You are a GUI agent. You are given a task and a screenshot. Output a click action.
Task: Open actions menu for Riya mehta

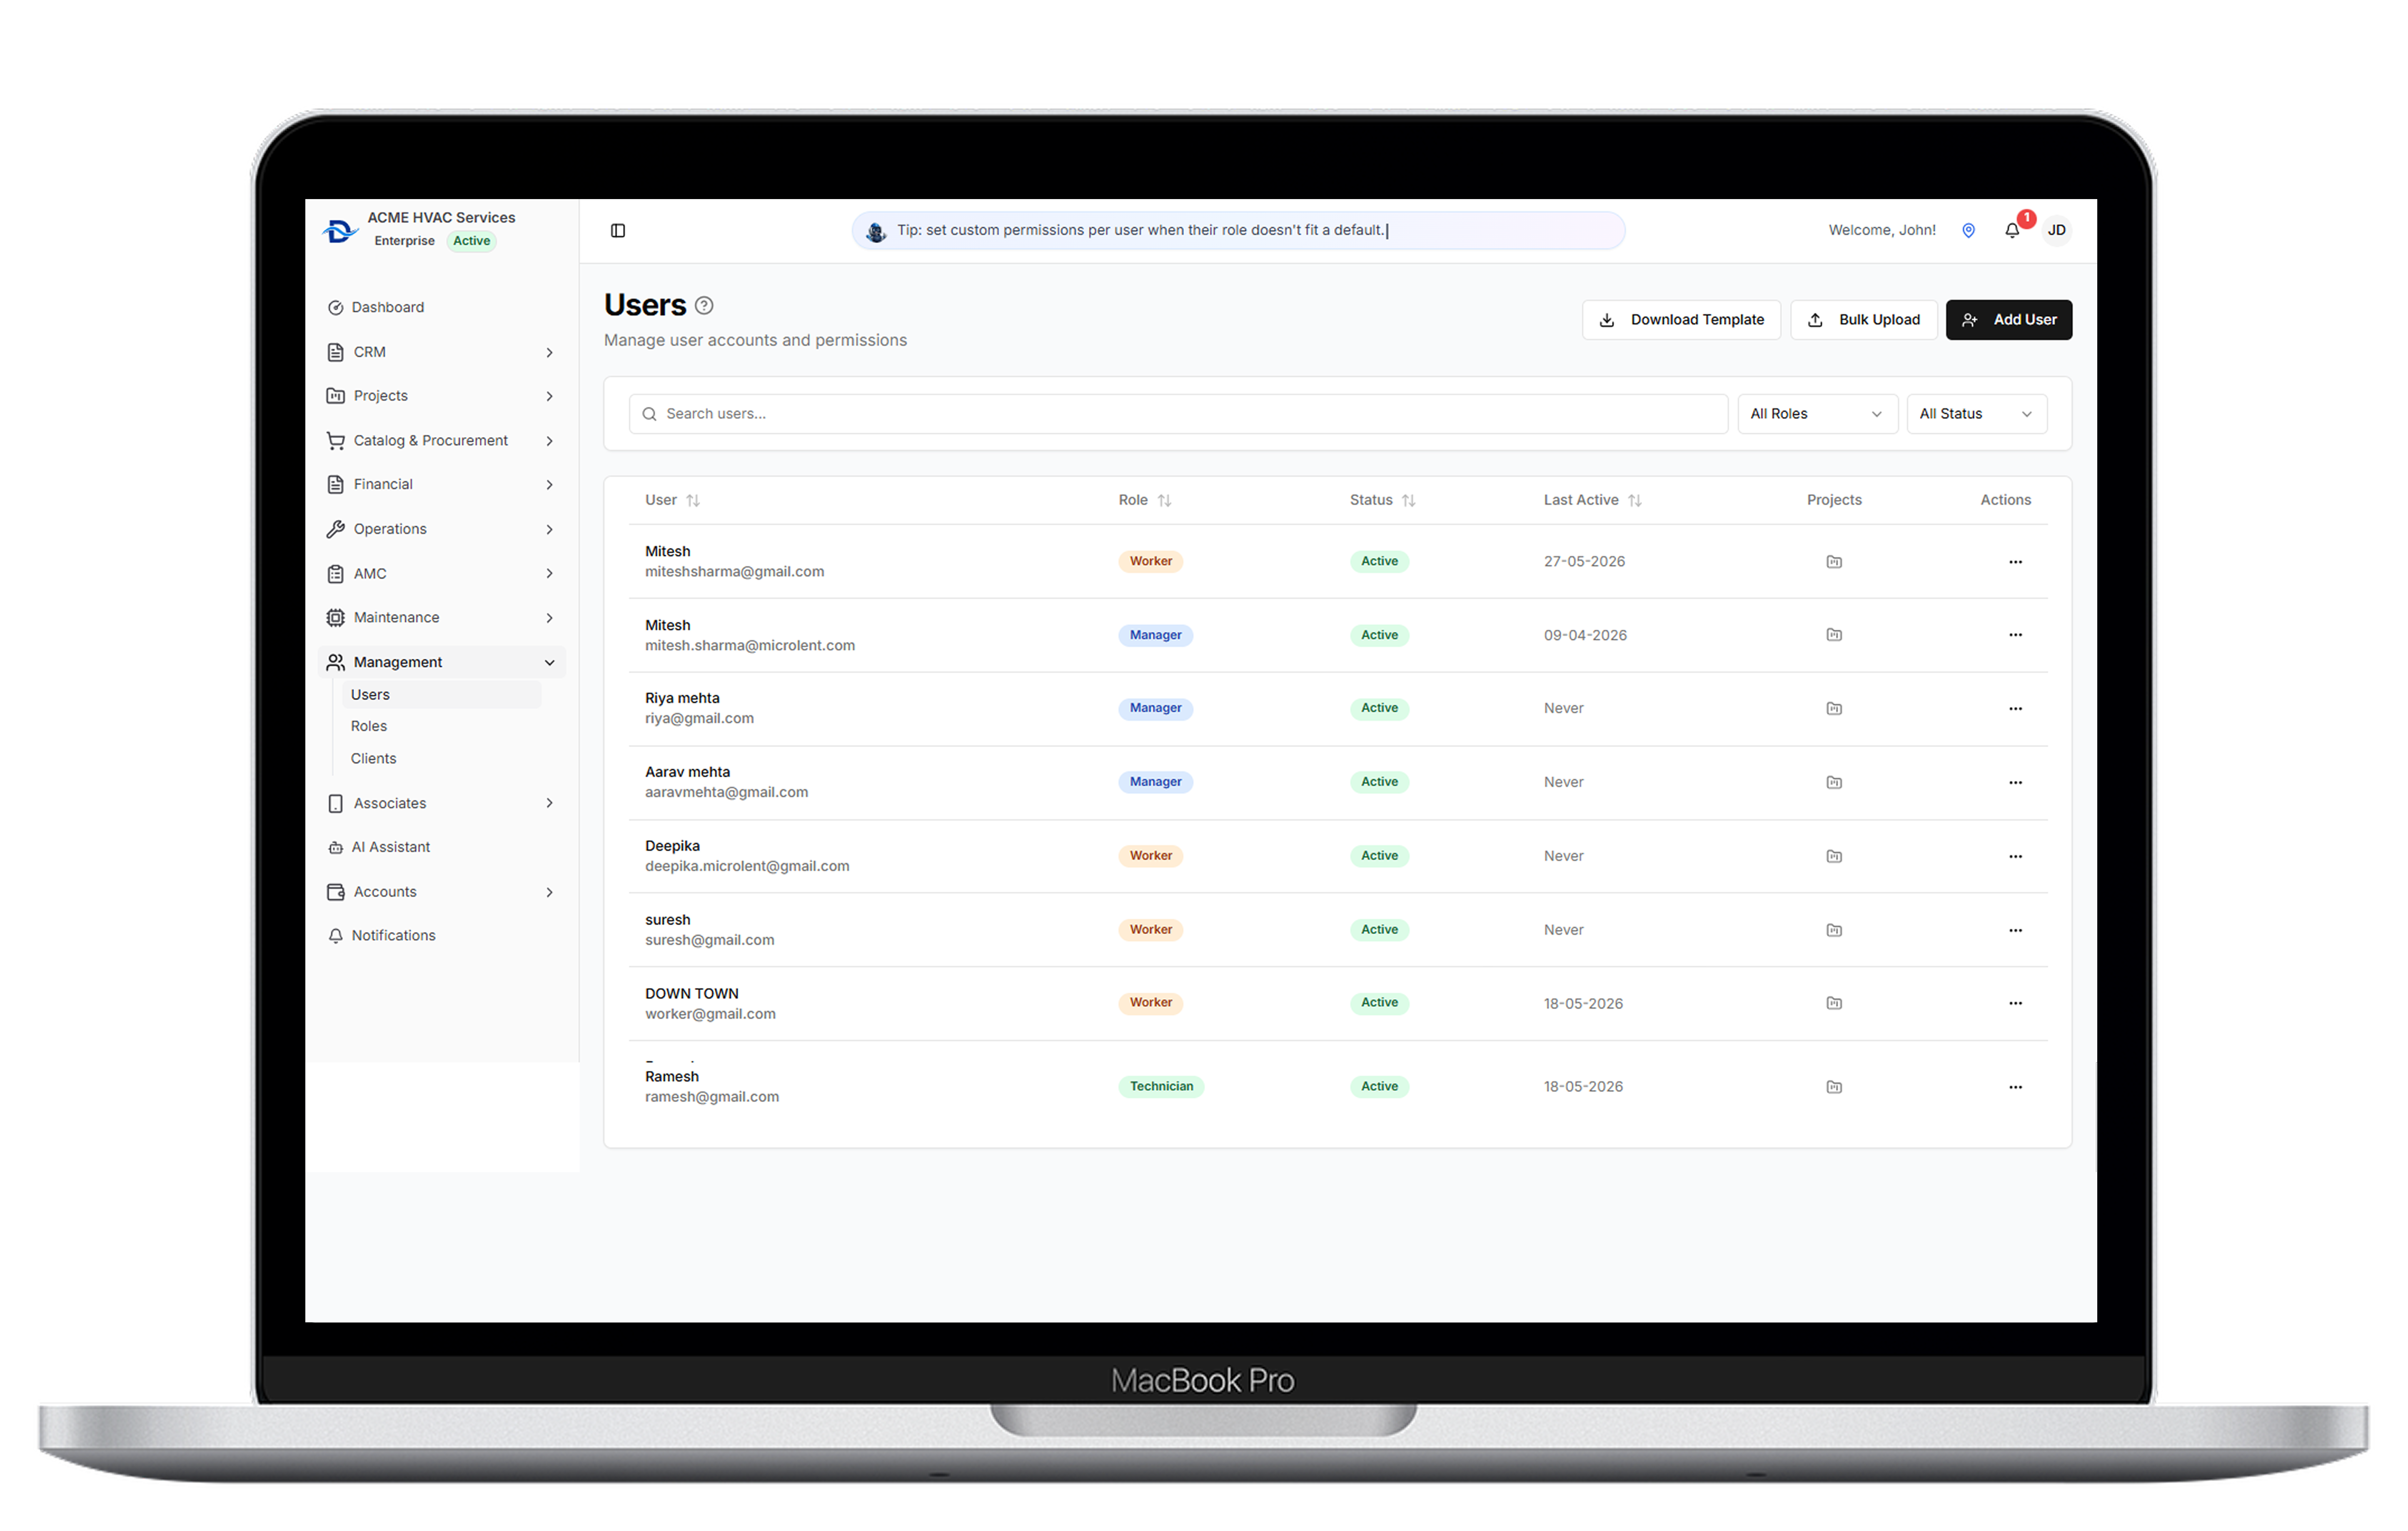[x=2015, y=709]
